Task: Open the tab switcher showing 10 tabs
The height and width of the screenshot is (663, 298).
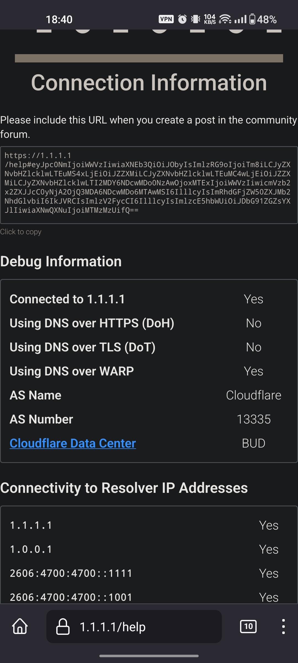Action: (x=248, y=626)
